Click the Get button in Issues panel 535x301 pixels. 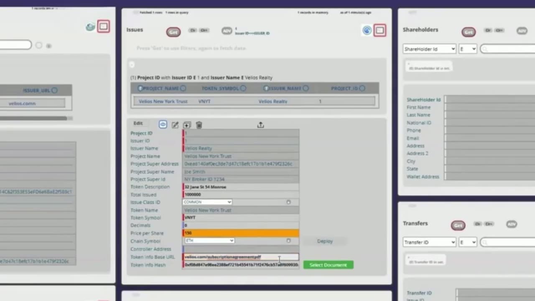(x=173, y=32)
